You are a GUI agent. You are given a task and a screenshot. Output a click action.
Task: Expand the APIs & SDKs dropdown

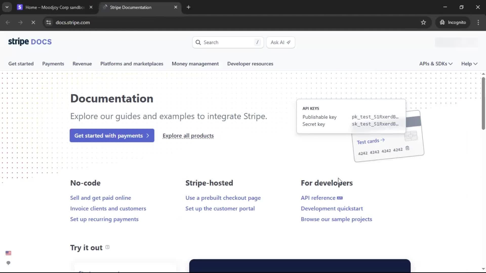coord(436,64)
